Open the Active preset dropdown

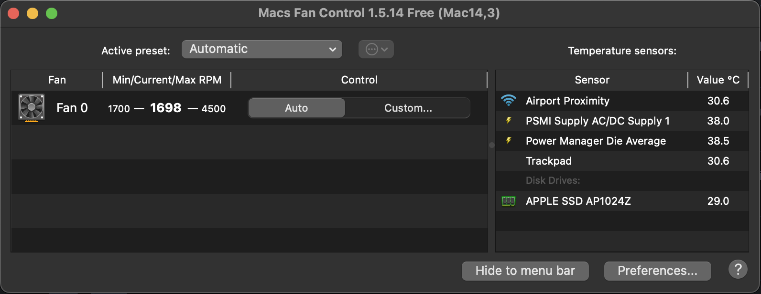click(262, 49)
